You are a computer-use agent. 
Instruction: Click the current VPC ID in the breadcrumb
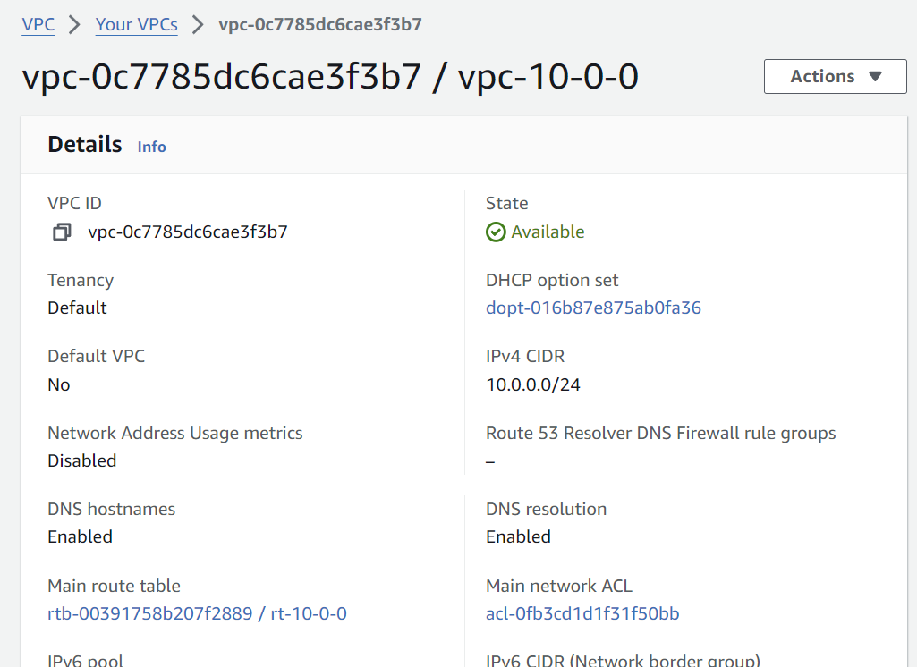pos(320,24)
